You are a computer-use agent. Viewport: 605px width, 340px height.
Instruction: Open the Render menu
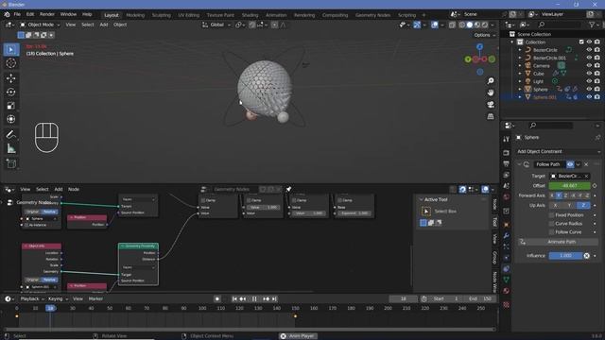pyautogui.click(x=47, y=14)
